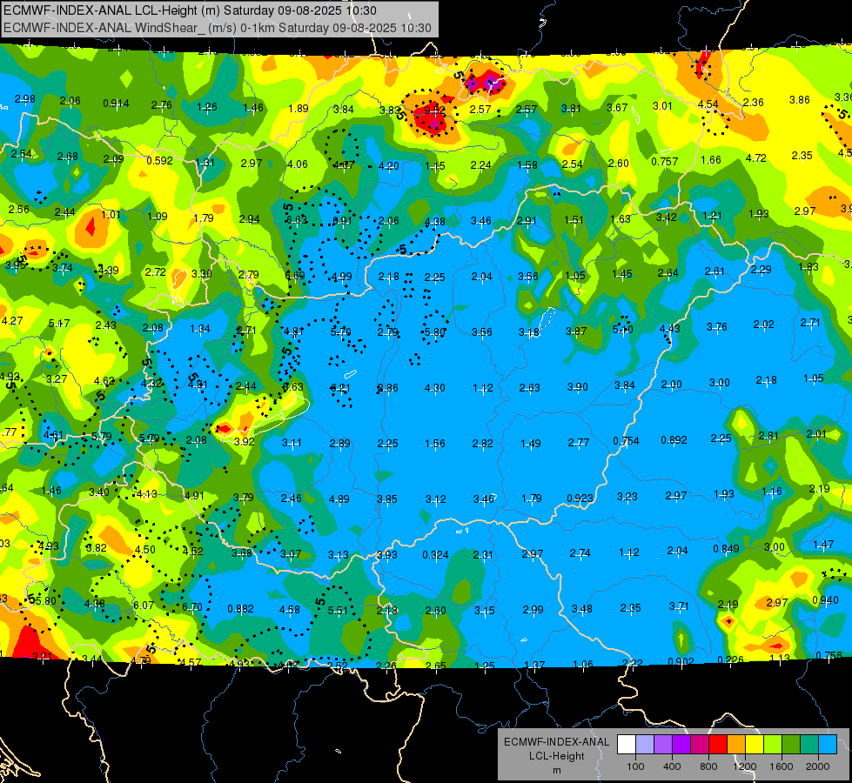852x783 pixels.
Task: Click the legend label 1200
Action: click(744, 766)
